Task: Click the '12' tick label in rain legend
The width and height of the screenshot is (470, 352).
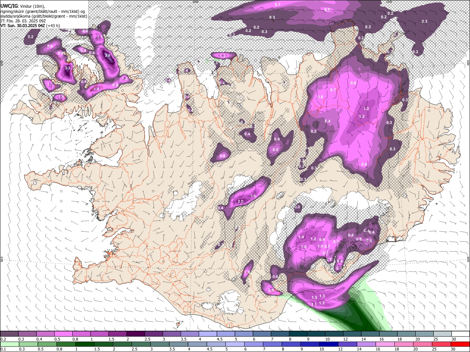Action: click(x=340, y=349)
